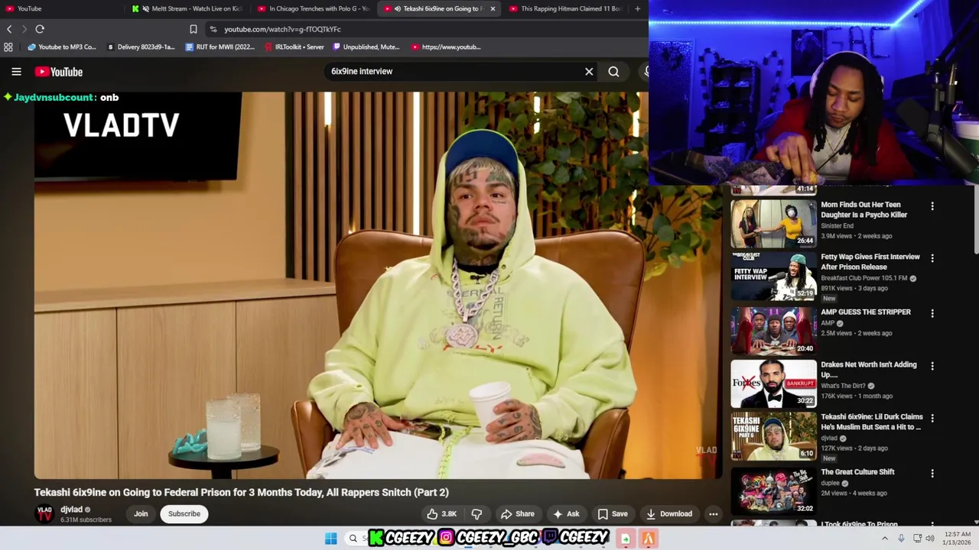This screenshot has width=979, height=550.
Task: Open the IRLToolkit Server bookmark
Action: click(294, 47)
